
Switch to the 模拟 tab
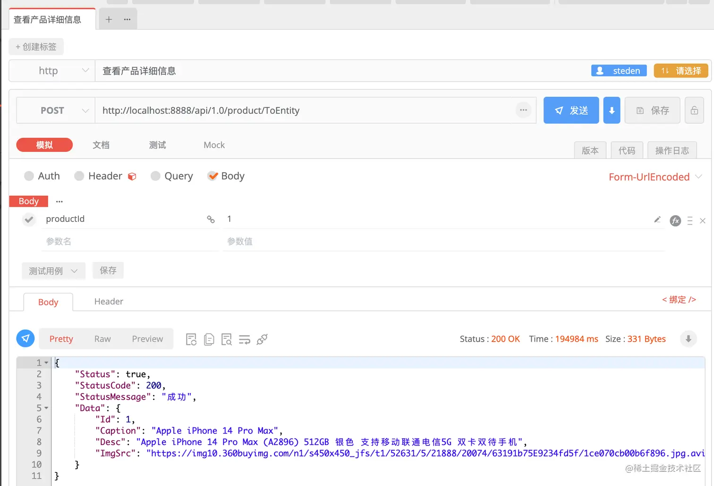click(44, 145)
